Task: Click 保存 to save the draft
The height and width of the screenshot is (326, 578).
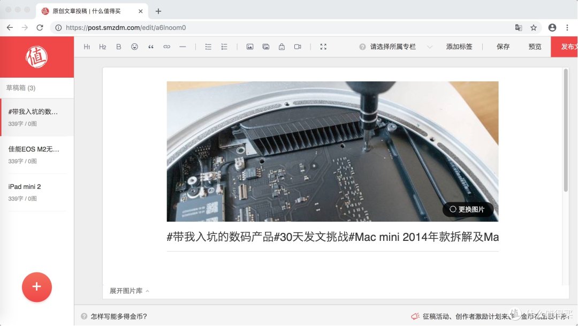Action: tap(503, 47)
